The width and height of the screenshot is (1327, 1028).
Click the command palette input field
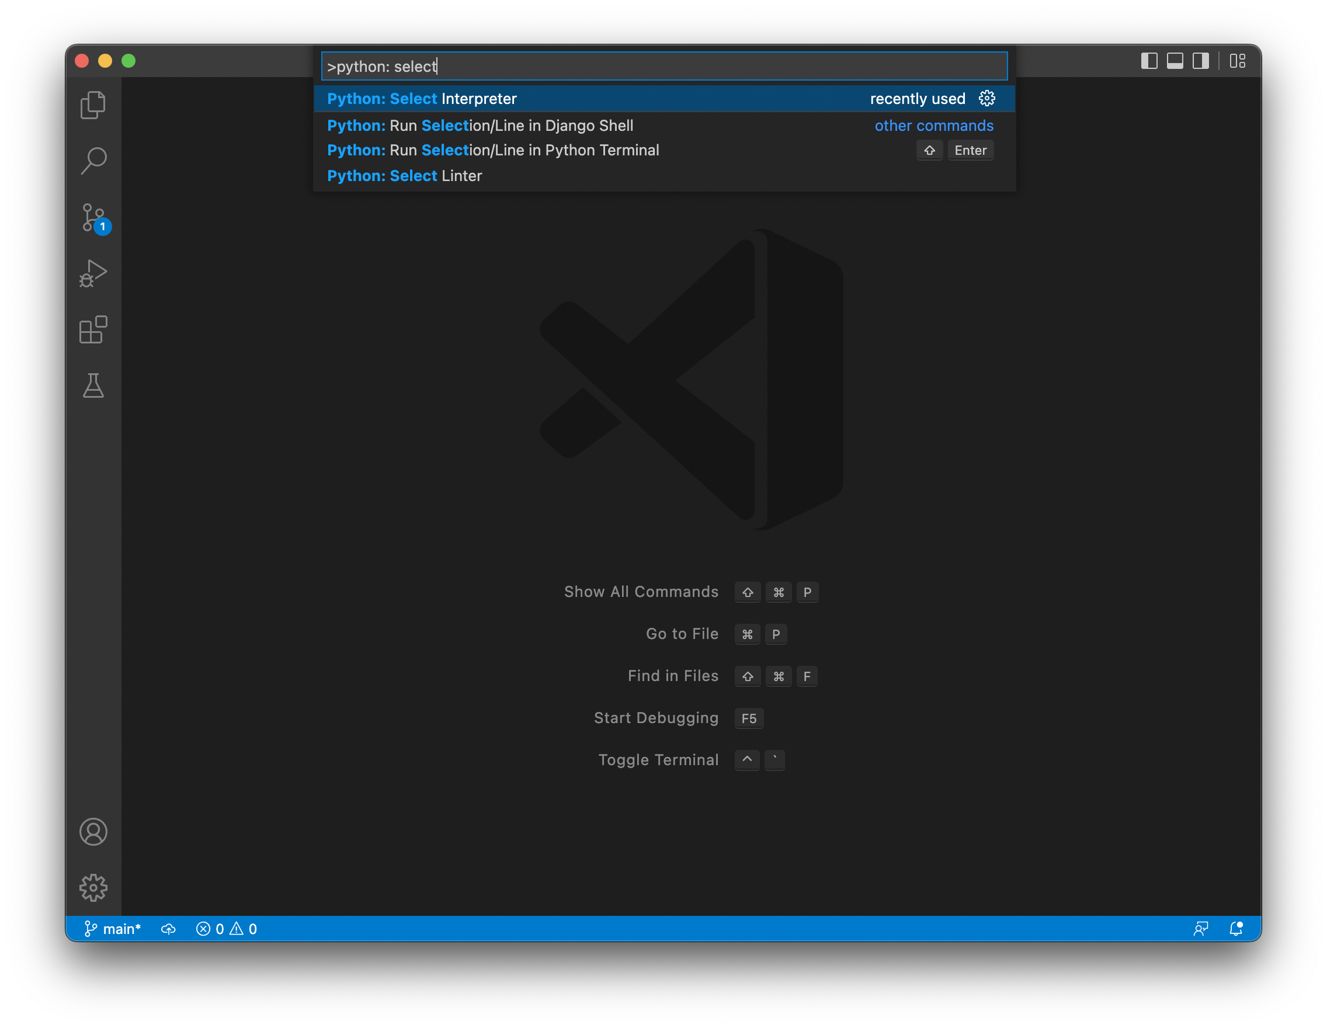(664, 66)
